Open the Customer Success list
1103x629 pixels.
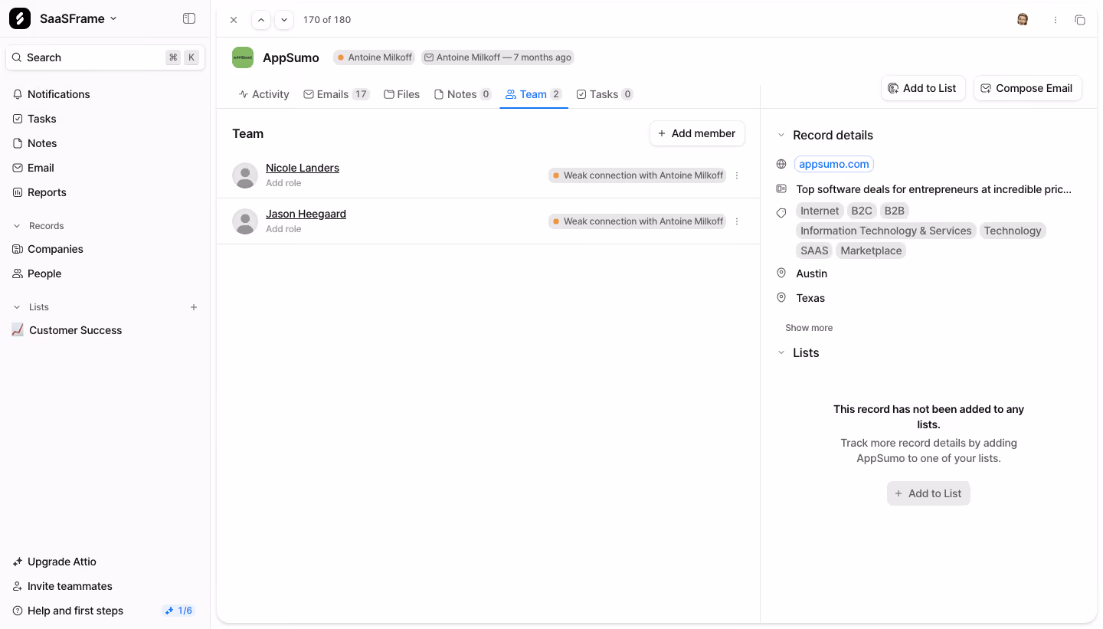click(x=67, y=330)
